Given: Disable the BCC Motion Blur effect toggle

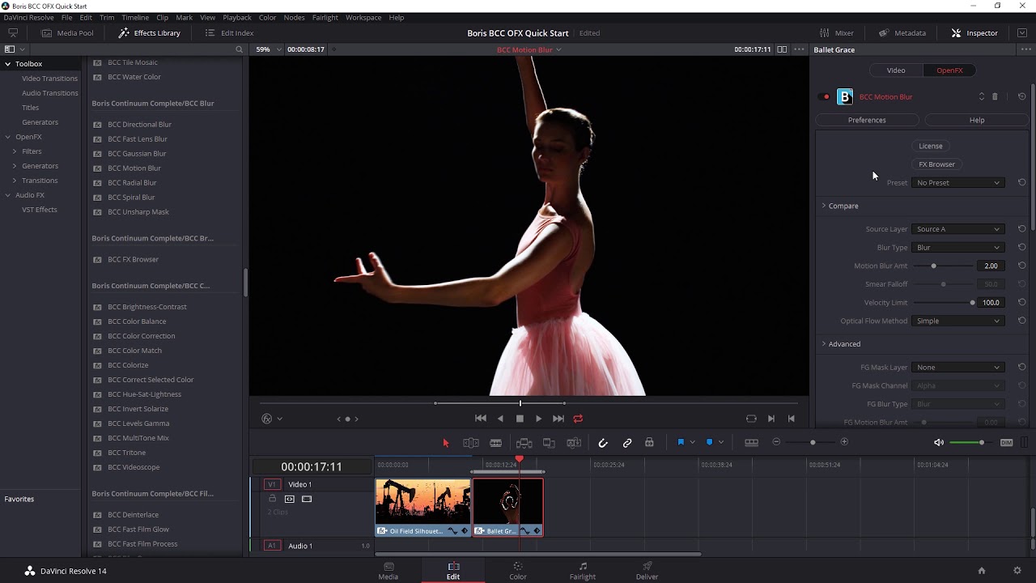Looking at the screenshot, I should (x=826, y=97).
